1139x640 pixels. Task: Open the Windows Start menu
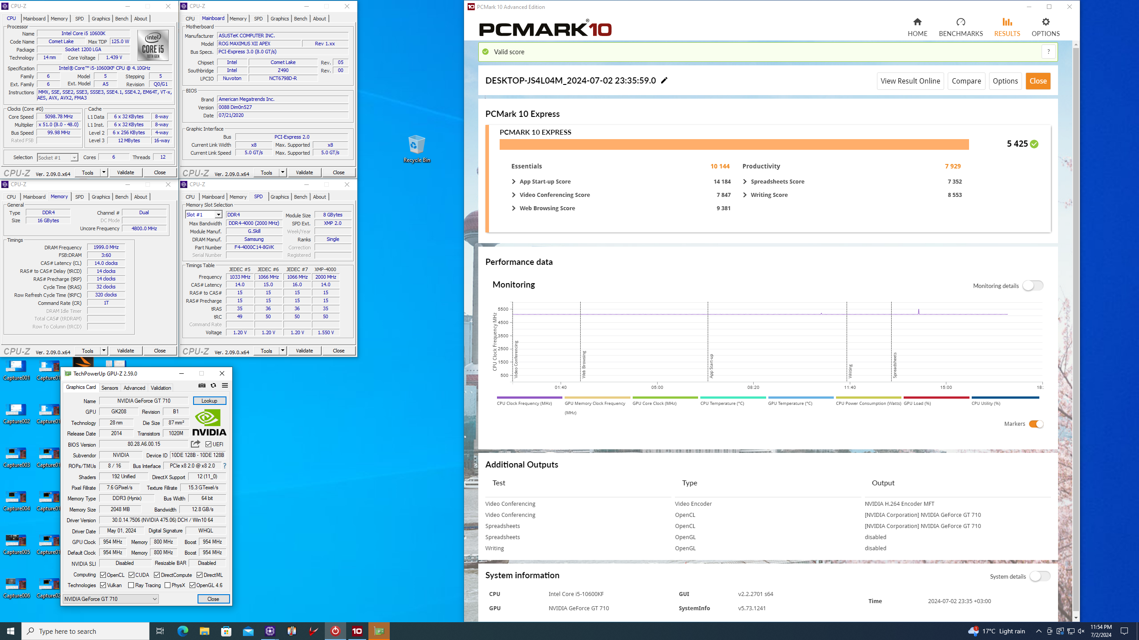[x=11, y=631]
